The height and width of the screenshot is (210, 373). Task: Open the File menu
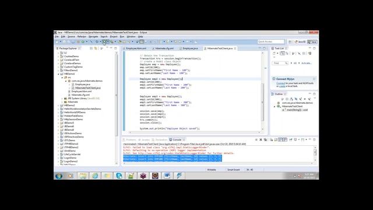pos(57,37)
